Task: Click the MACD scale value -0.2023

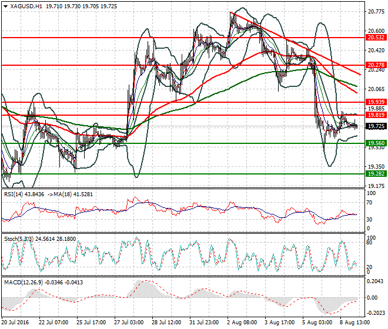Action: (375, 313)
